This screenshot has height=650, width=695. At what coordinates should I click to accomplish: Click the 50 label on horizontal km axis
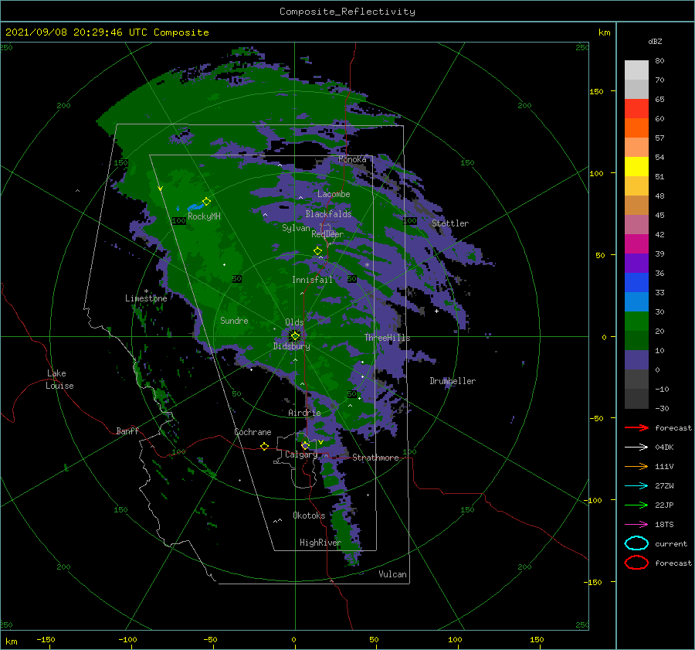point(374,639)
